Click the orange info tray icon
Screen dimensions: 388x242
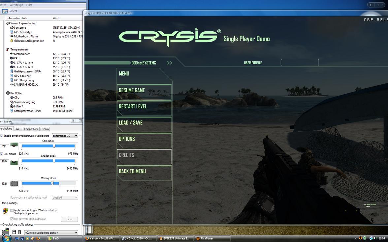[x=361, y=238]
